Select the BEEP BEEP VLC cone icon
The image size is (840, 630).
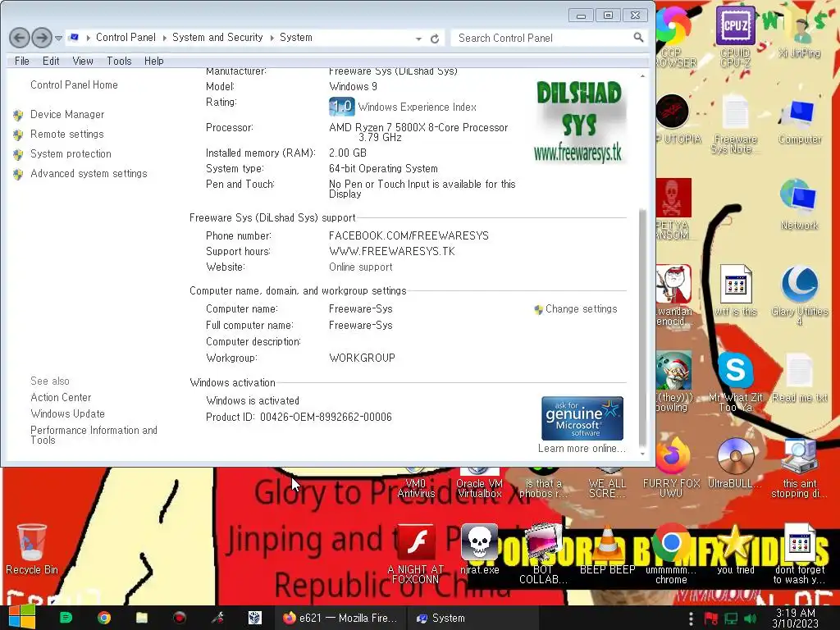coord(607,549)
